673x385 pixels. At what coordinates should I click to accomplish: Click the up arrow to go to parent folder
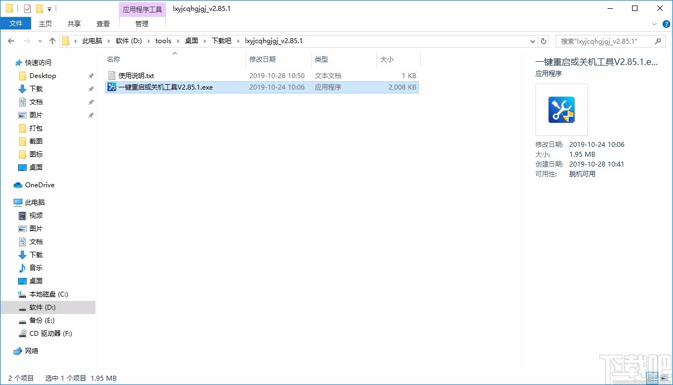pyautogui.click(x=52, y=40)
